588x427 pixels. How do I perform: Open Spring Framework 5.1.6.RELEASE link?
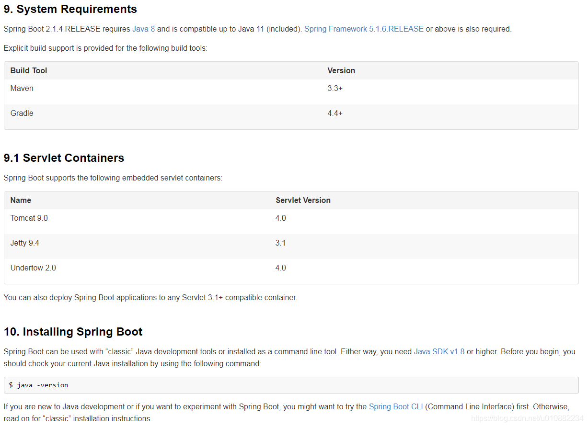click(x=364, y=29)
